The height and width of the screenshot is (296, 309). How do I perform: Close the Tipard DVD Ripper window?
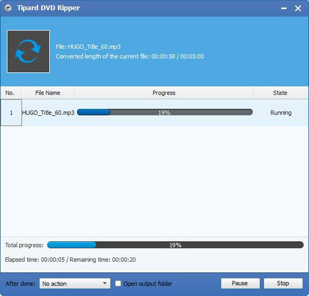coord(298,8)
